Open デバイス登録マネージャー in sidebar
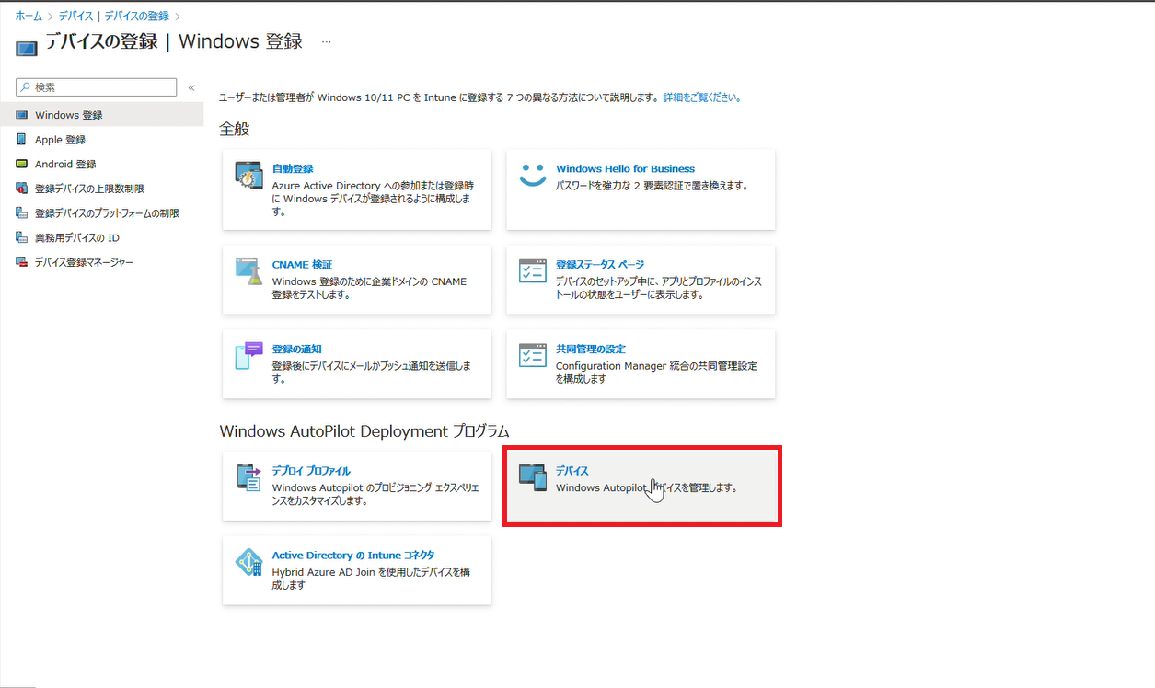The width and height of the screenshot is (1155, 688). (x=84, y=262)
